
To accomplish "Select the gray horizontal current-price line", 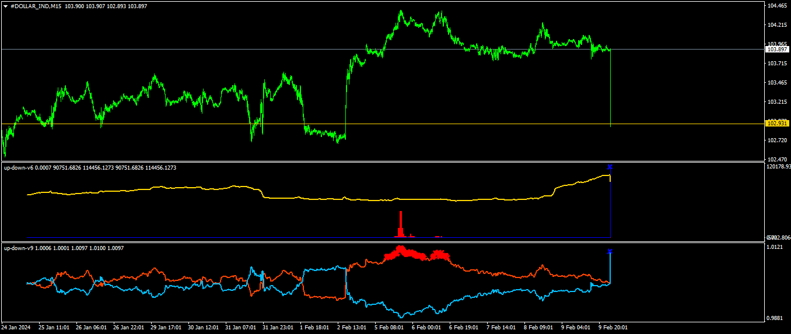I will pyautogui.click(x=175, y=50).
